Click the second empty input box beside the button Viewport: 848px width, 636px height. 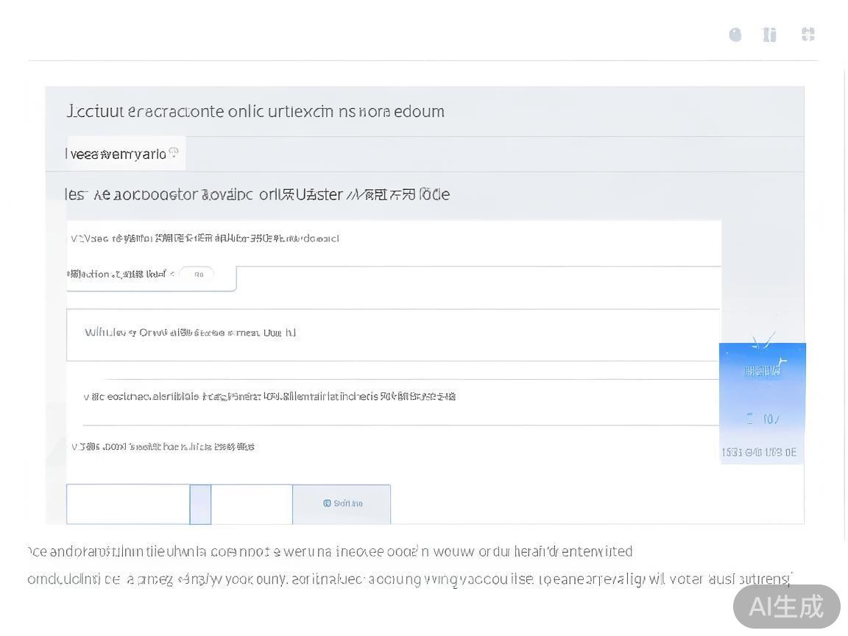(x=252, y=504)
